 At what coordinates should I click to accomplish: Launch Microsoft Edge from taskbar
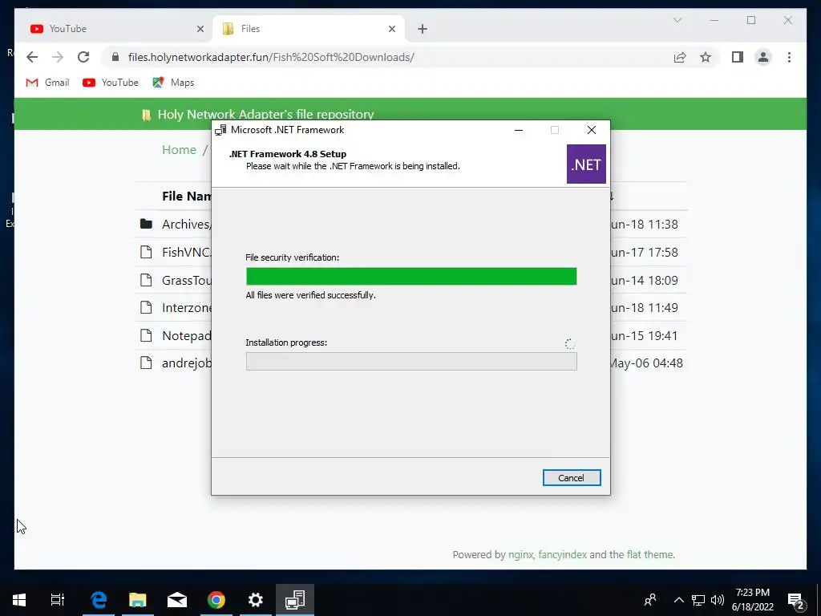[x=99, y=600]
